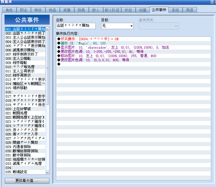Select event 028:閉鎖ゲート開放
Screen dimensions: 216x187
coord(25,143)
